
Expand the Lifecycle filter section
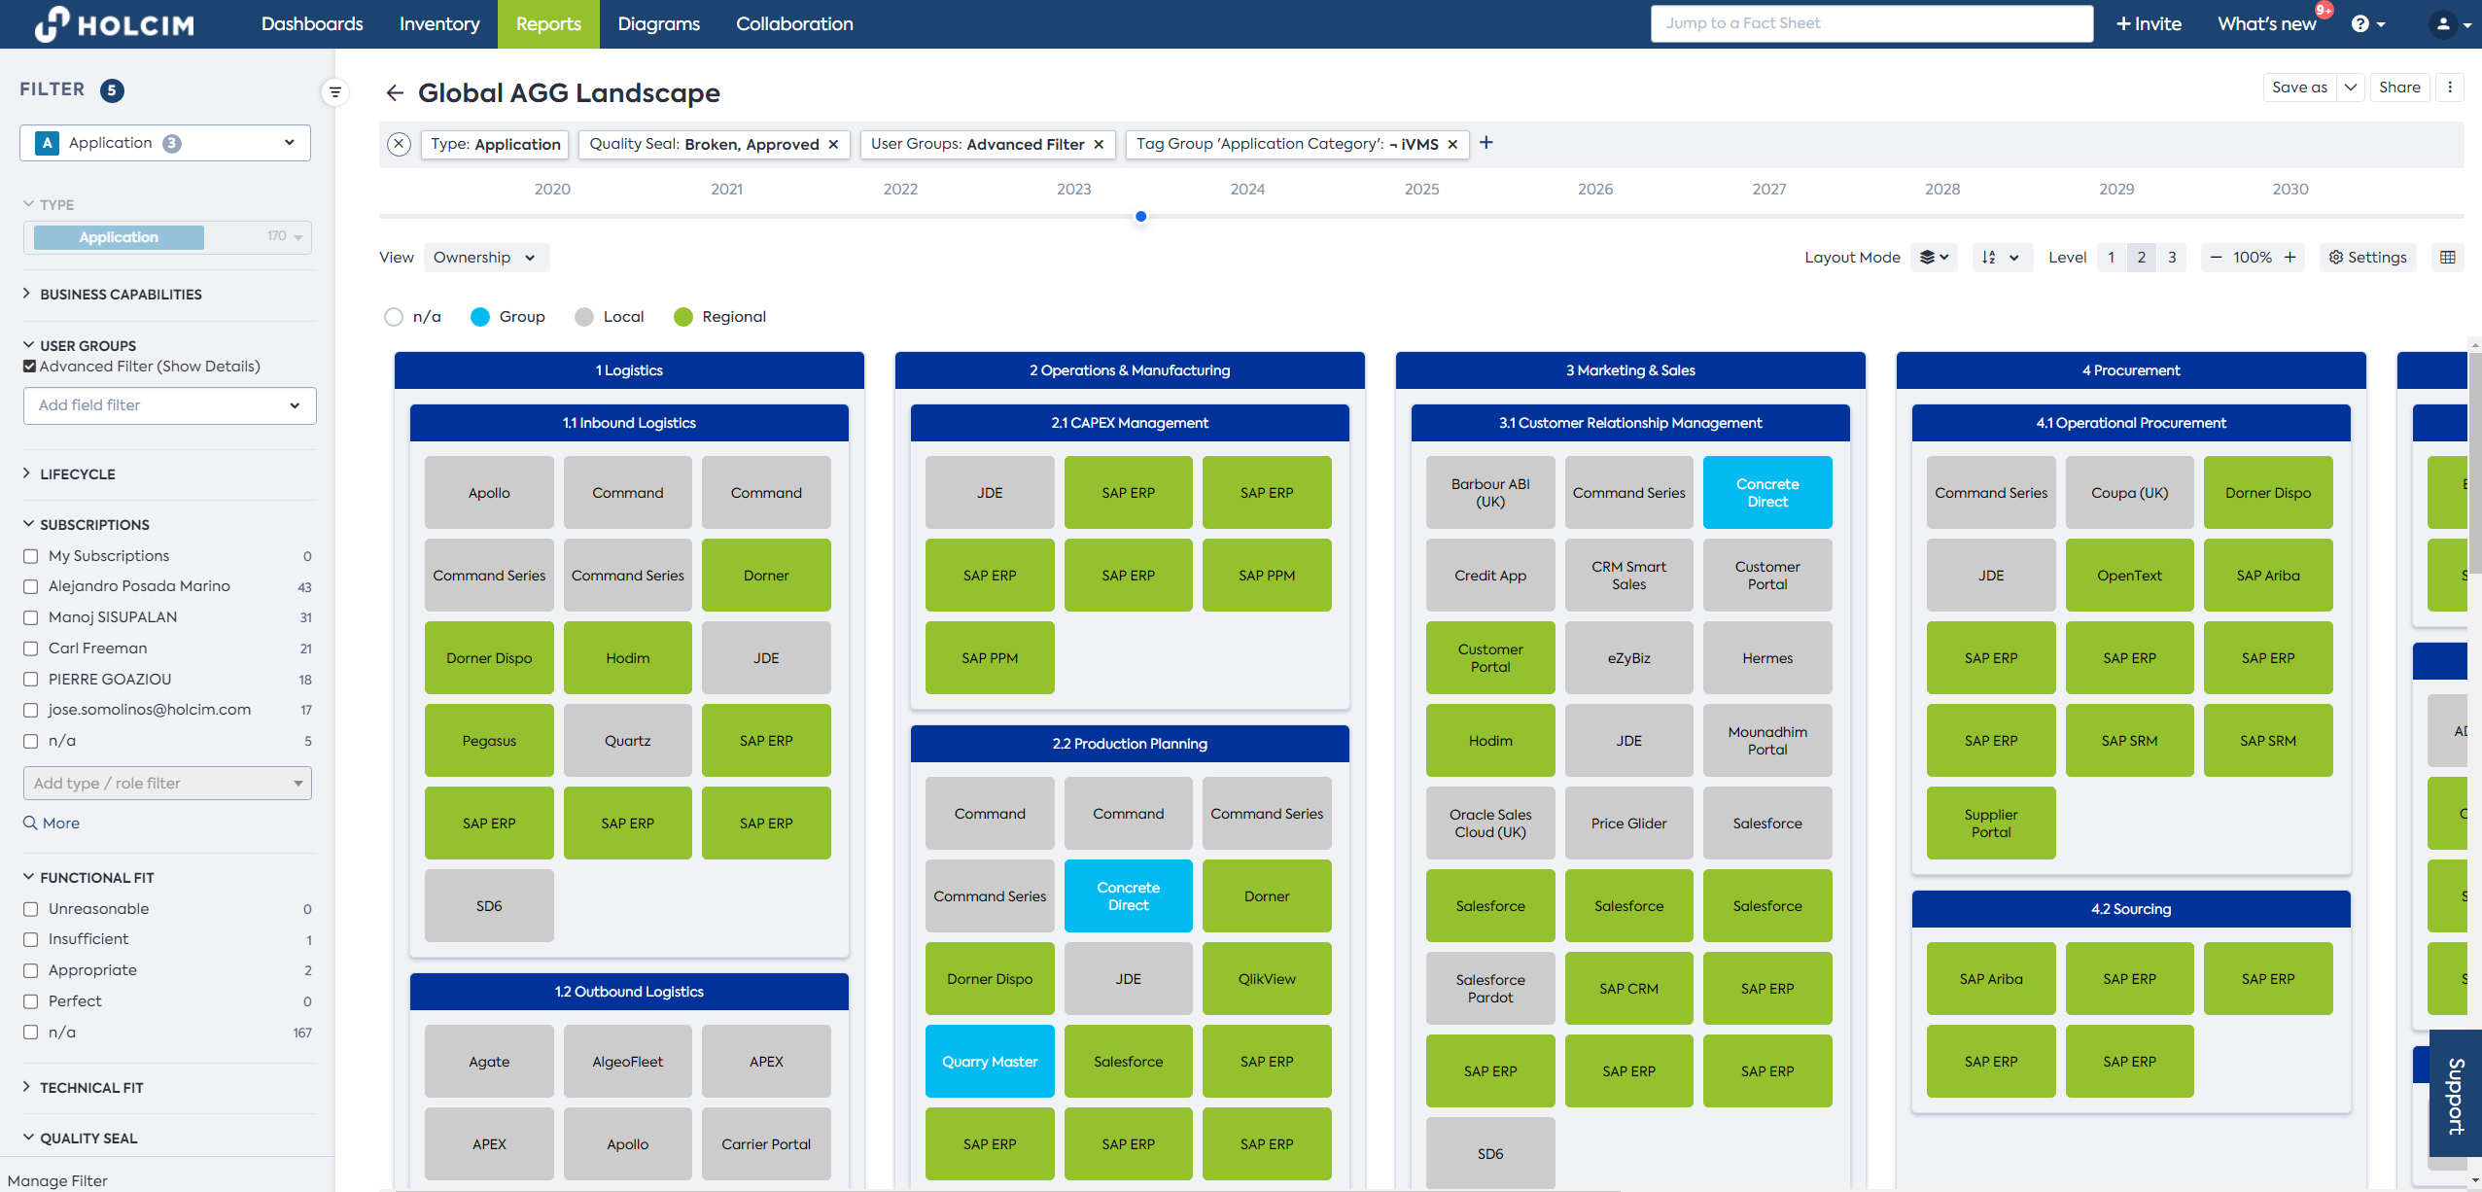[x=69, y=474]
